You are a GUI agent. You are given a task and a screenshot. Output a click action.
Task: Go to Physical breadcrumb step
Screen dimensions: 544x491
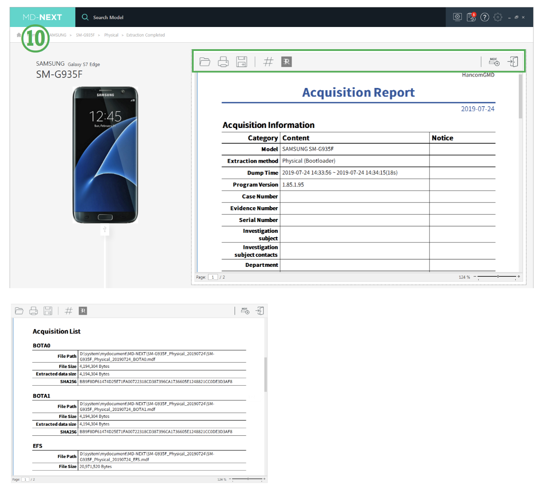[111, 35]
